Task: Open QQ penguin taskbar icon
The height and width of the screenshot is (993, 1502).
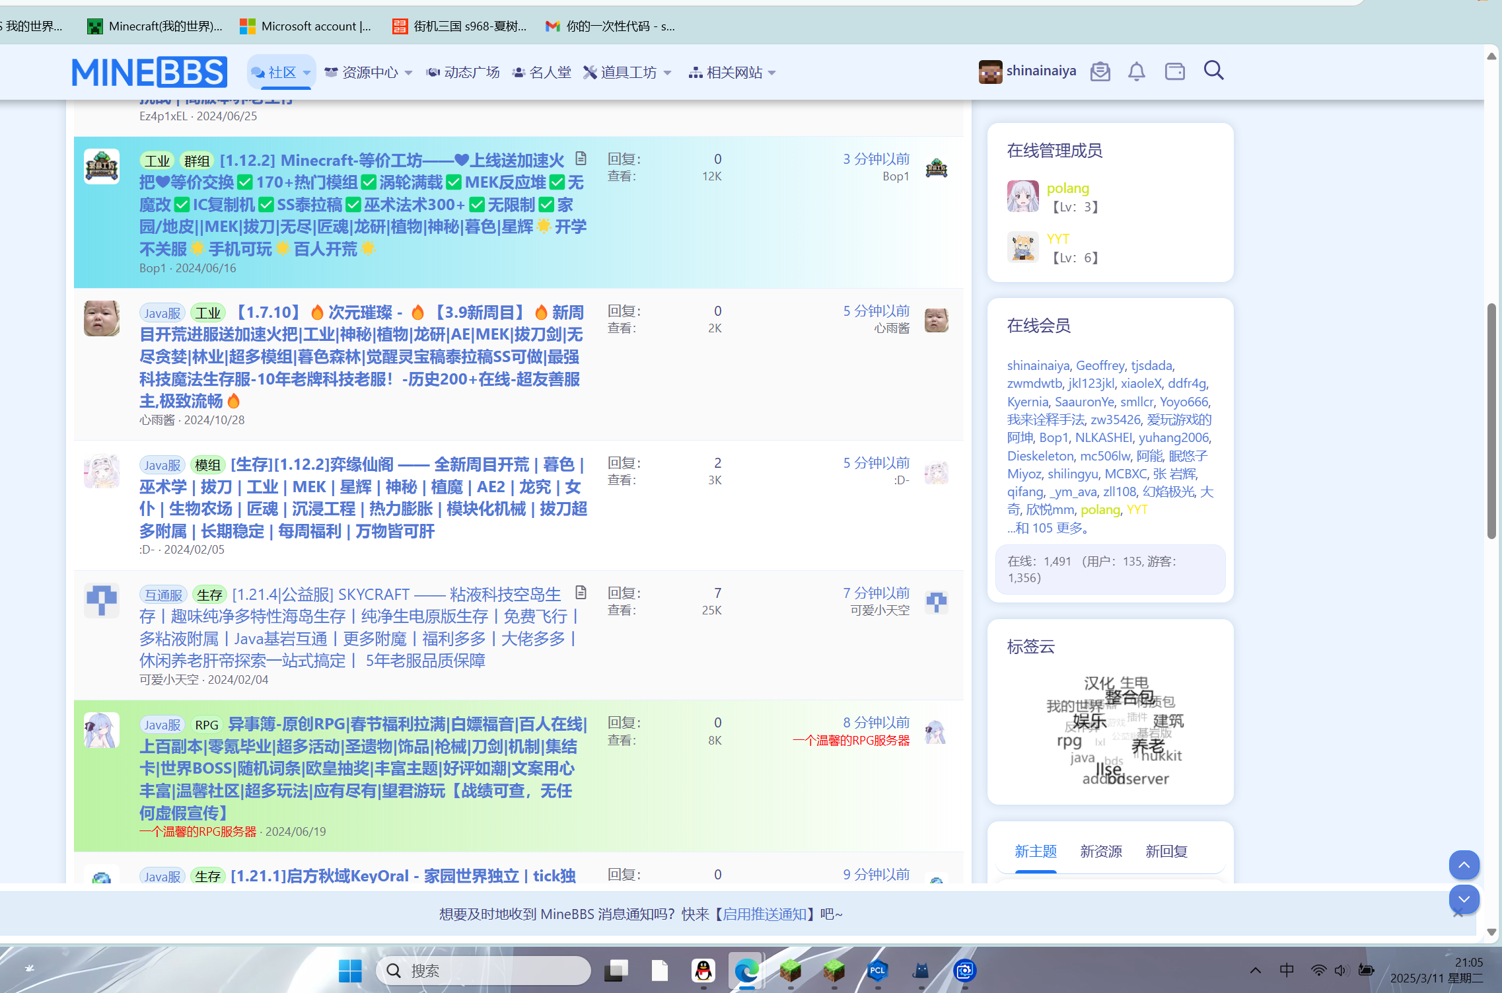Action: (x=703, y=971)
